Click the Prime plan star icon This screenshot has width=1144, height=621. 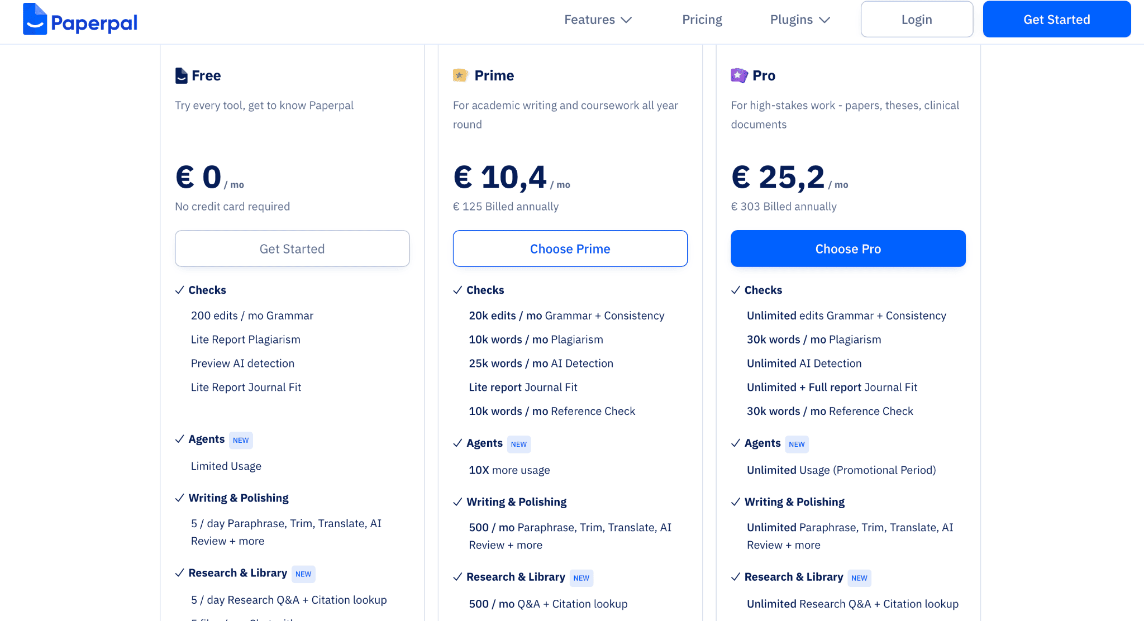[460, 75]
